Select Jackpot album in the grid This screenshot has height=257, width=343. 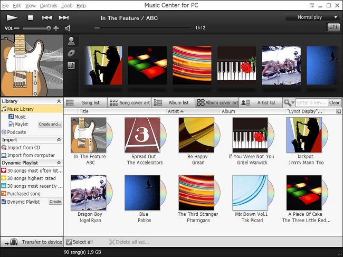coord(304,135)
